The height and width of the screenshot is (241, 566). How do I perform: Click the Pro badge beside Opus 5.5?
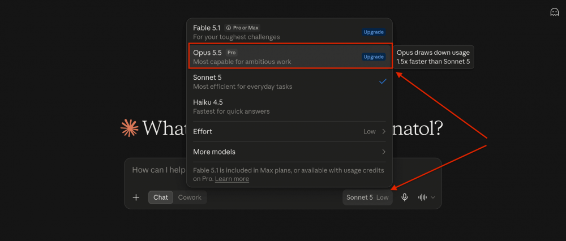coord(231,52)
